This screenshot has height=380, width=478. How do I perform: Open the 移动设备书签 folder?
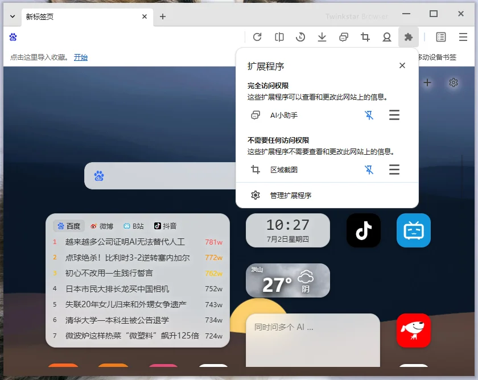(x=437, y=57)
